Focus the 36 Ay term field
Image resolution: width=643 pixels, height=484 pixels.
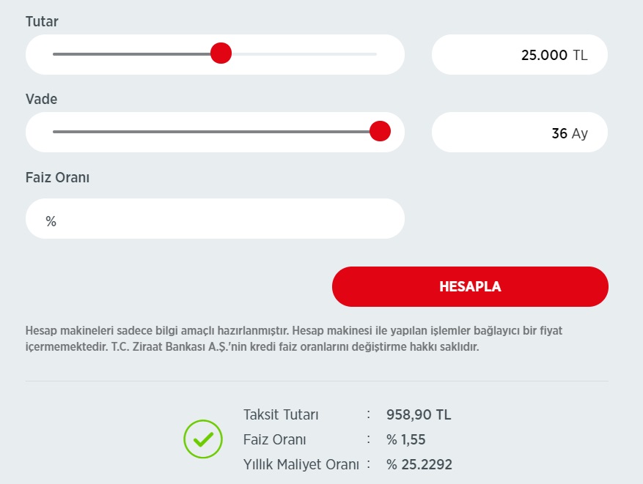tap(519, 133)
